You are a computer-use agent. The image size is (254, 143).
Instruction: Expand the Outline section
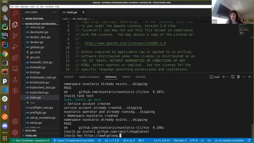[x=40, y=131]
